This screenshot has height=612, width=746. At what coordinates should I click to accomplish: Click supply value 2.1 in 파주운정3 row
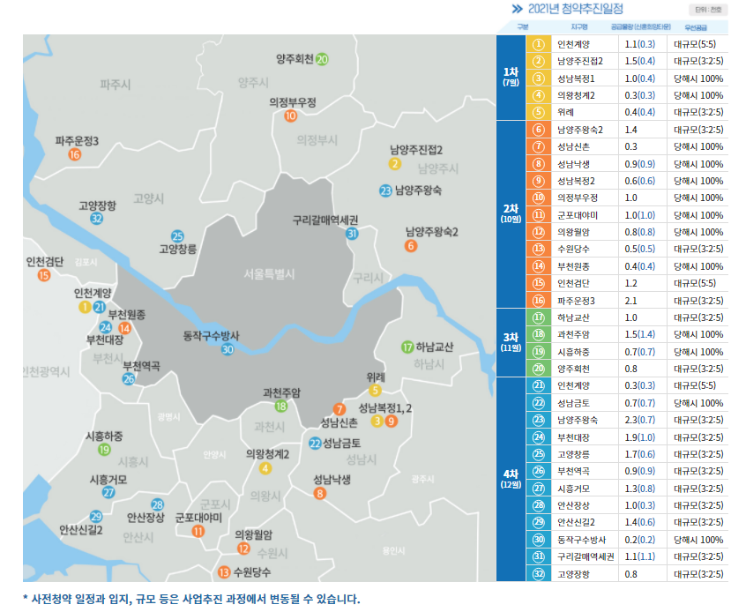click(630, 301)
